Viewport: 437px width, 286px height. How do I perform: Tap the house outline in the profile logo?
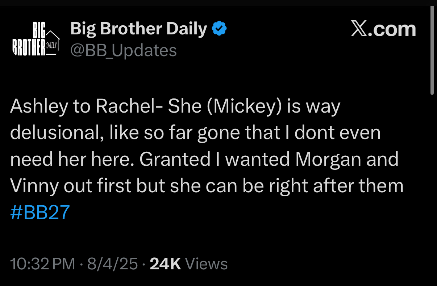(x=52, y=43)
